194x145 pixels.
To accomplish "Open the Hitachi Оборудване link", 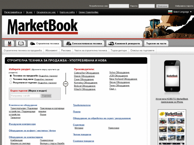I will [85, 89].
